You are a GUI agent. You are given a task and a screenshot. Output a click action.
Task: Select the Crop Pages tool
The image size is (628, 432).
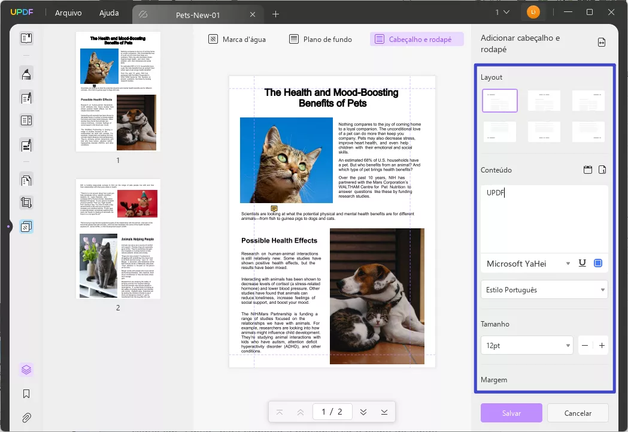pyautogui.click(x=26, y=203)
